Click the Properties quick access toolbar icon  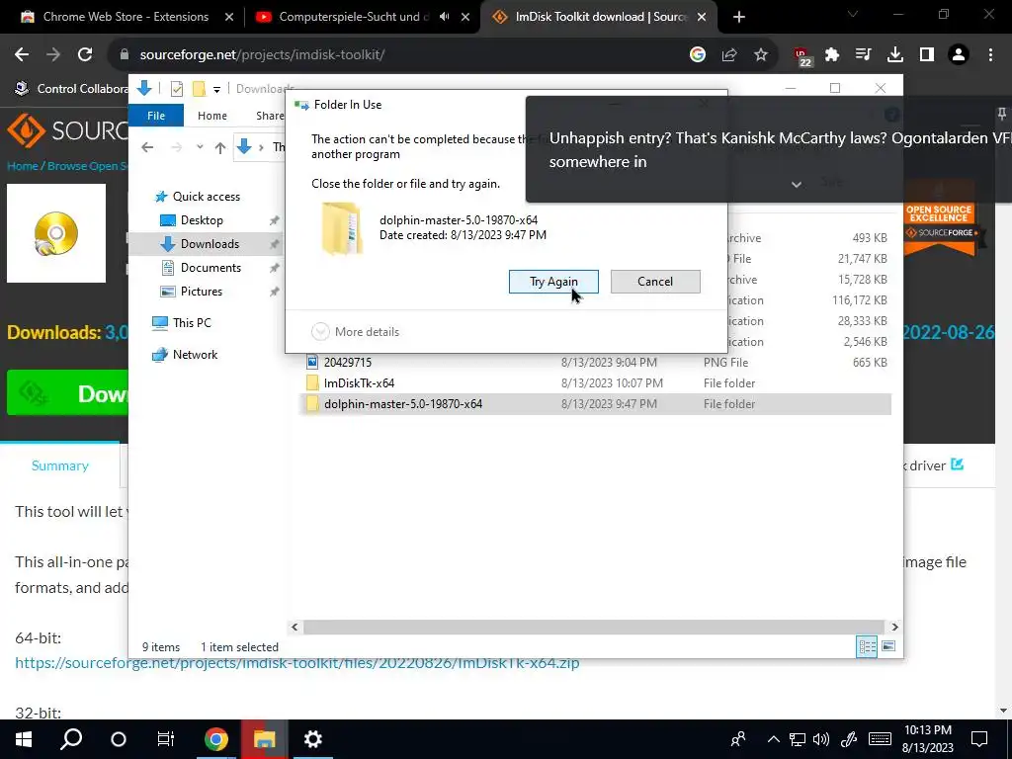coord(176,89)
